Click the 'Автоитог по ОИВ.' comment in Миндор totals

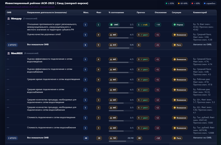pyautogui.click(x=202, y=44)
